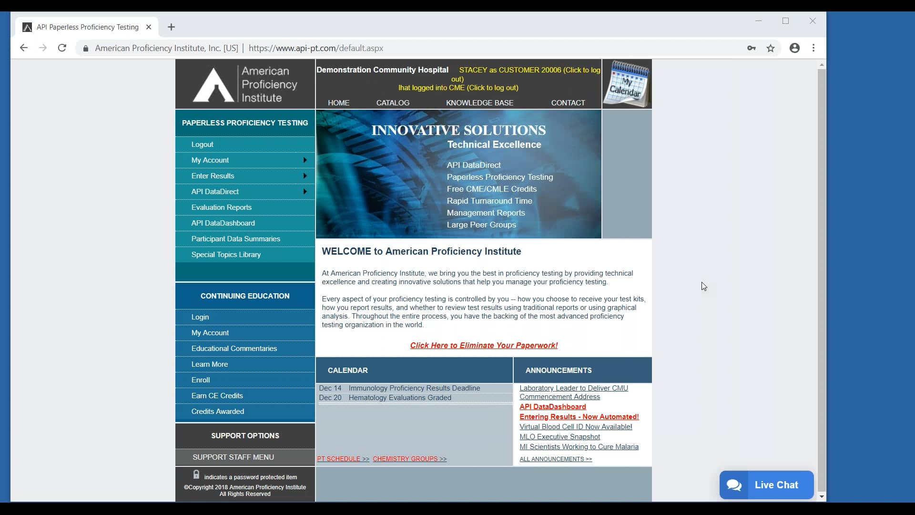The width and height of the screenshot is (915, 515).
Task: Reload the page with the refresh icon
Action: tap(62, 48)
